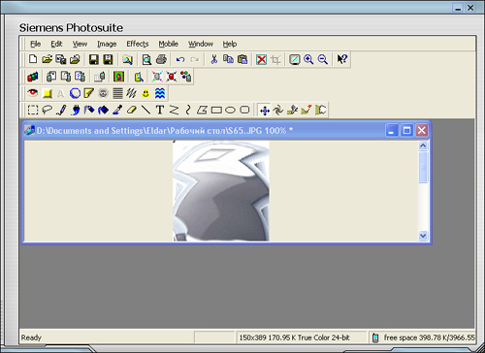Screen dimensions: 485x353
Task: Open the Image menu
Action: tap(107, 44)
